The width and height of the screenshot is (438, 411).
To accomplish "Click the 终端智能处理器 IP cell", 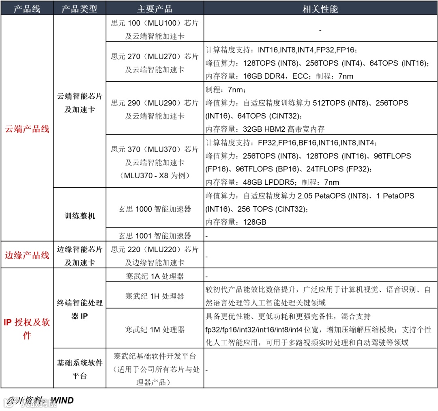I will [79, 308].
